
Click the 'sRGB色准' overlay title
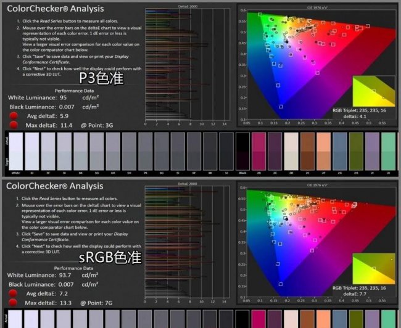(110, 257)
